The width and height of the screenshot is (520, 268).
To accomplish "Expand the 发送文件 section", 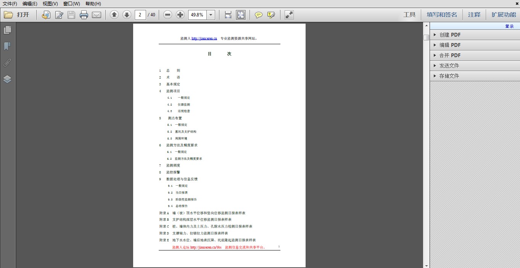I will [475, 66].
